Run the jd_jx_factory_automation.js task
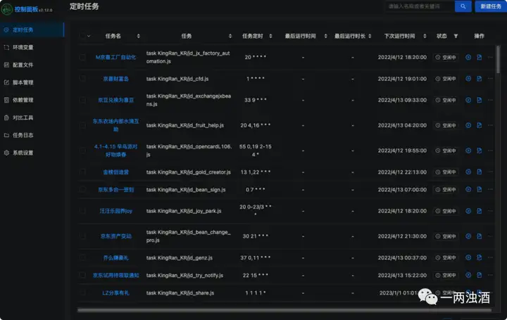 coord(468,57)
